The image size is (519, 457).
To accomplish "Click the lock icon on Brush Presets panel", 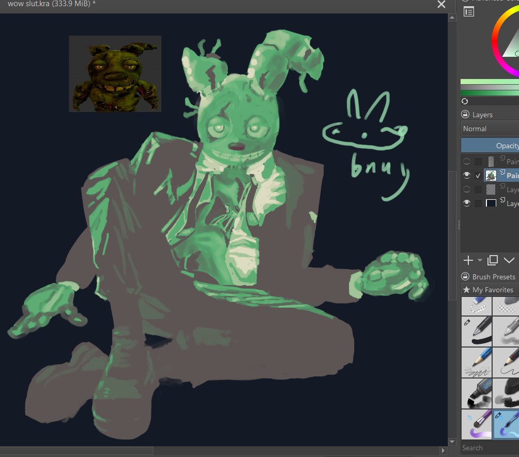I will (466, 277).
